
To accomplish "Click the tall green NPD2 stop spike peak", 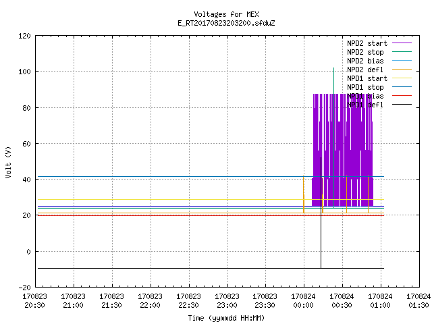I will coord(333,69).
